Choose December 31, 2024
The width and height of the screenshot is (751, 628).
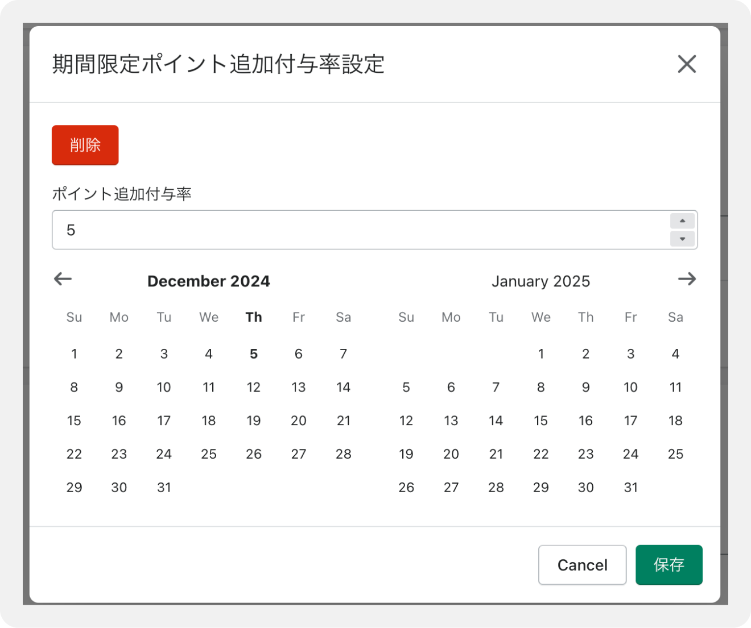point(164,488)
